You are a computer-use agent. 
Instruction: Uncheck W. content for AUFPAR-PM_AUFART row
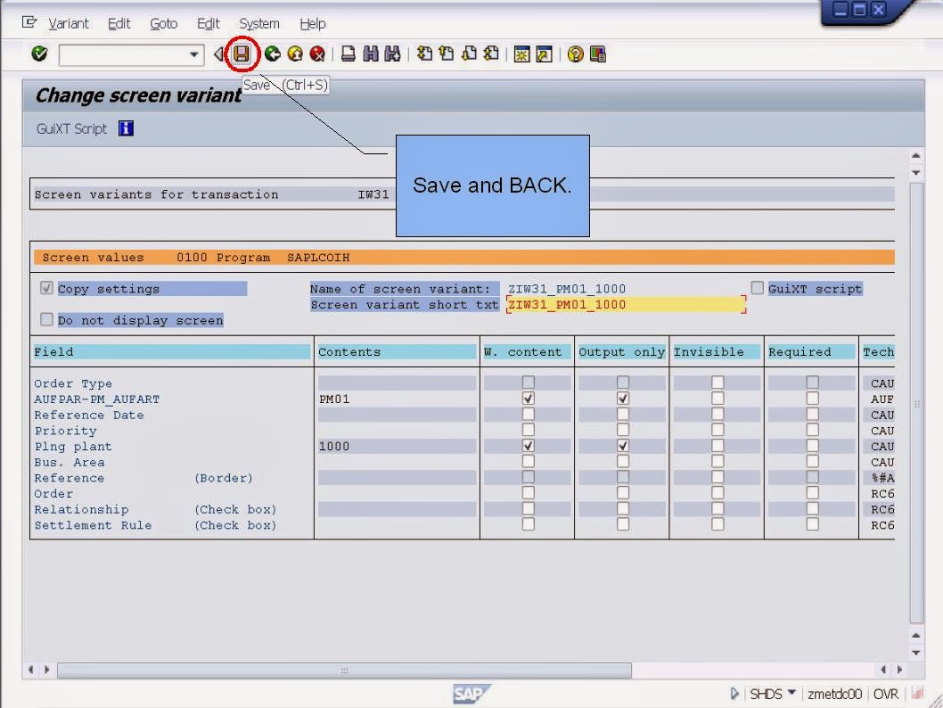point(528,399)
